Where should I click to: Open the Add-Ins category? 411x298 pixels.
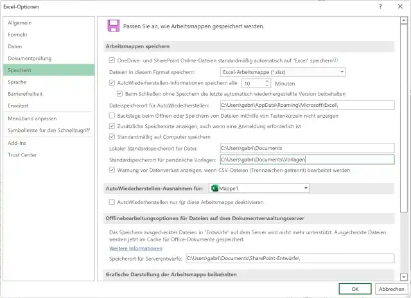tap(49, 144)
